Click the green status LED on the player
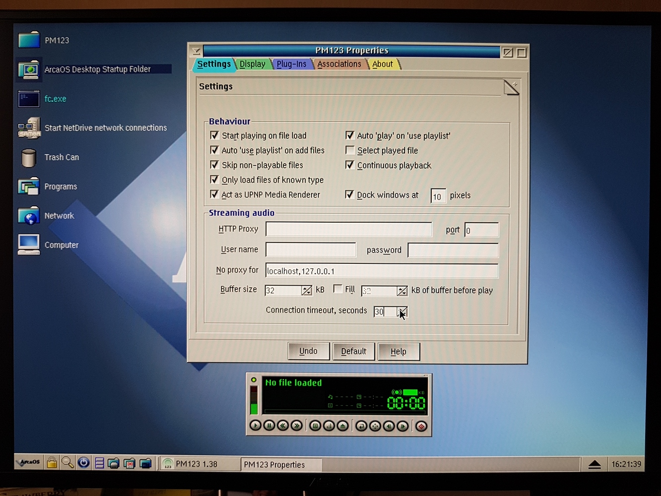The image size is (661, 496). click(x=254, y=380)
